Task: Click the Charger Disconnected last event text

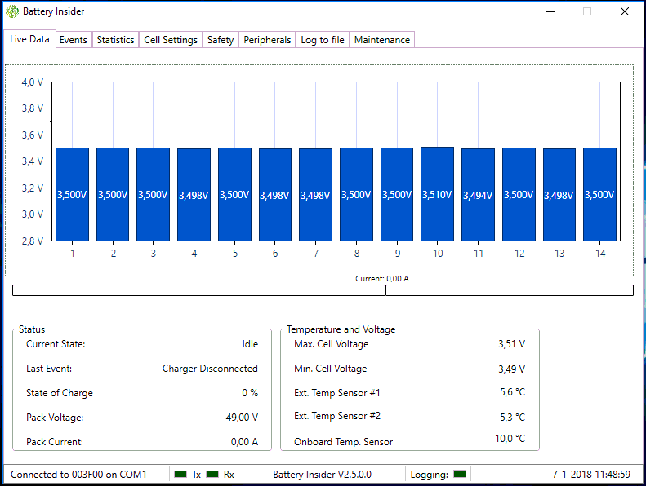Action: (x=210, y=369)
